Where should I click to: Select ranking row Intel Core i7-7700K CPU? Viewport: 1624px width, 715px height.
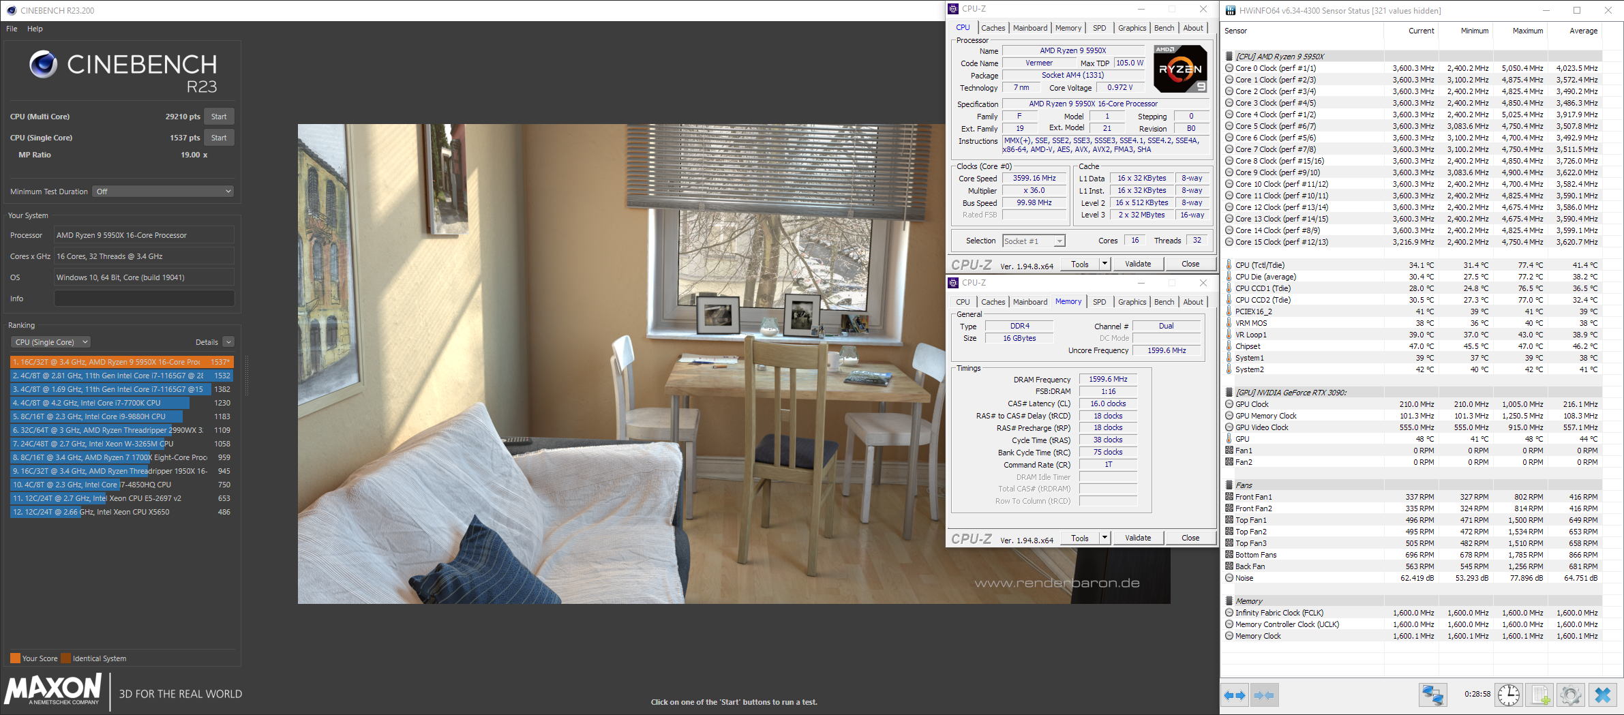[x=121, y=403]
